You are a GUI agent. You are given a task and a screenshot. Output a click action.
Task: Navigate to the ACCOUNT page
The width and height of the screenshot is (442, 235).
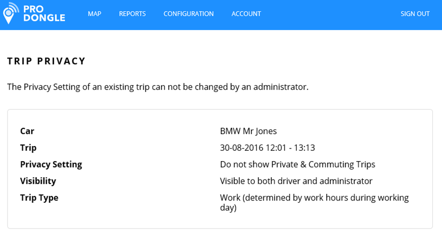(x=246, y=14)
